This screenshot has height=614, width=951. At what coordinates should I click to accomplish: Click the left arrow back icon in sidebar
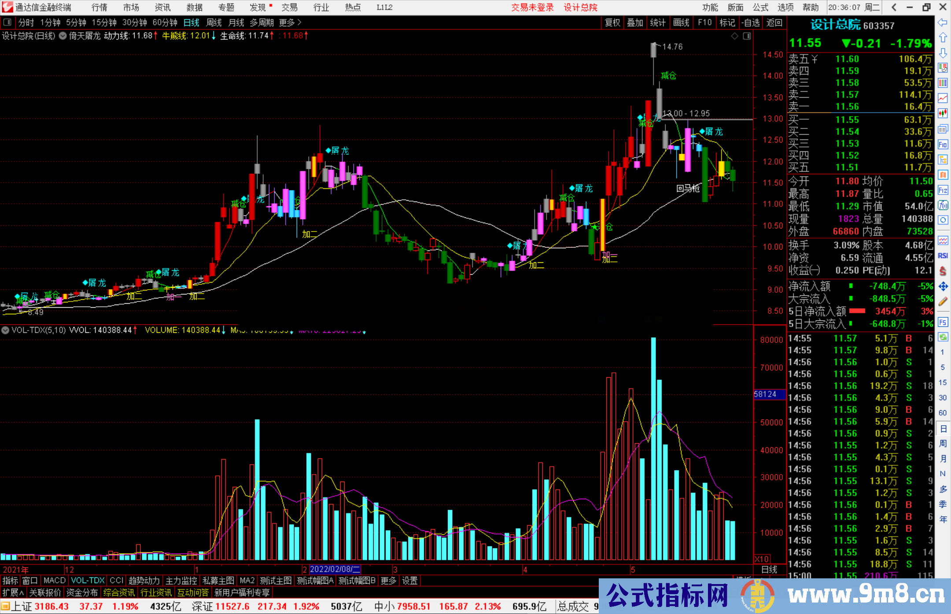[943, 22]
